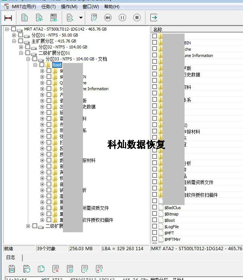
Task: Click the clear log icon with red X
Action: [55, 269]
